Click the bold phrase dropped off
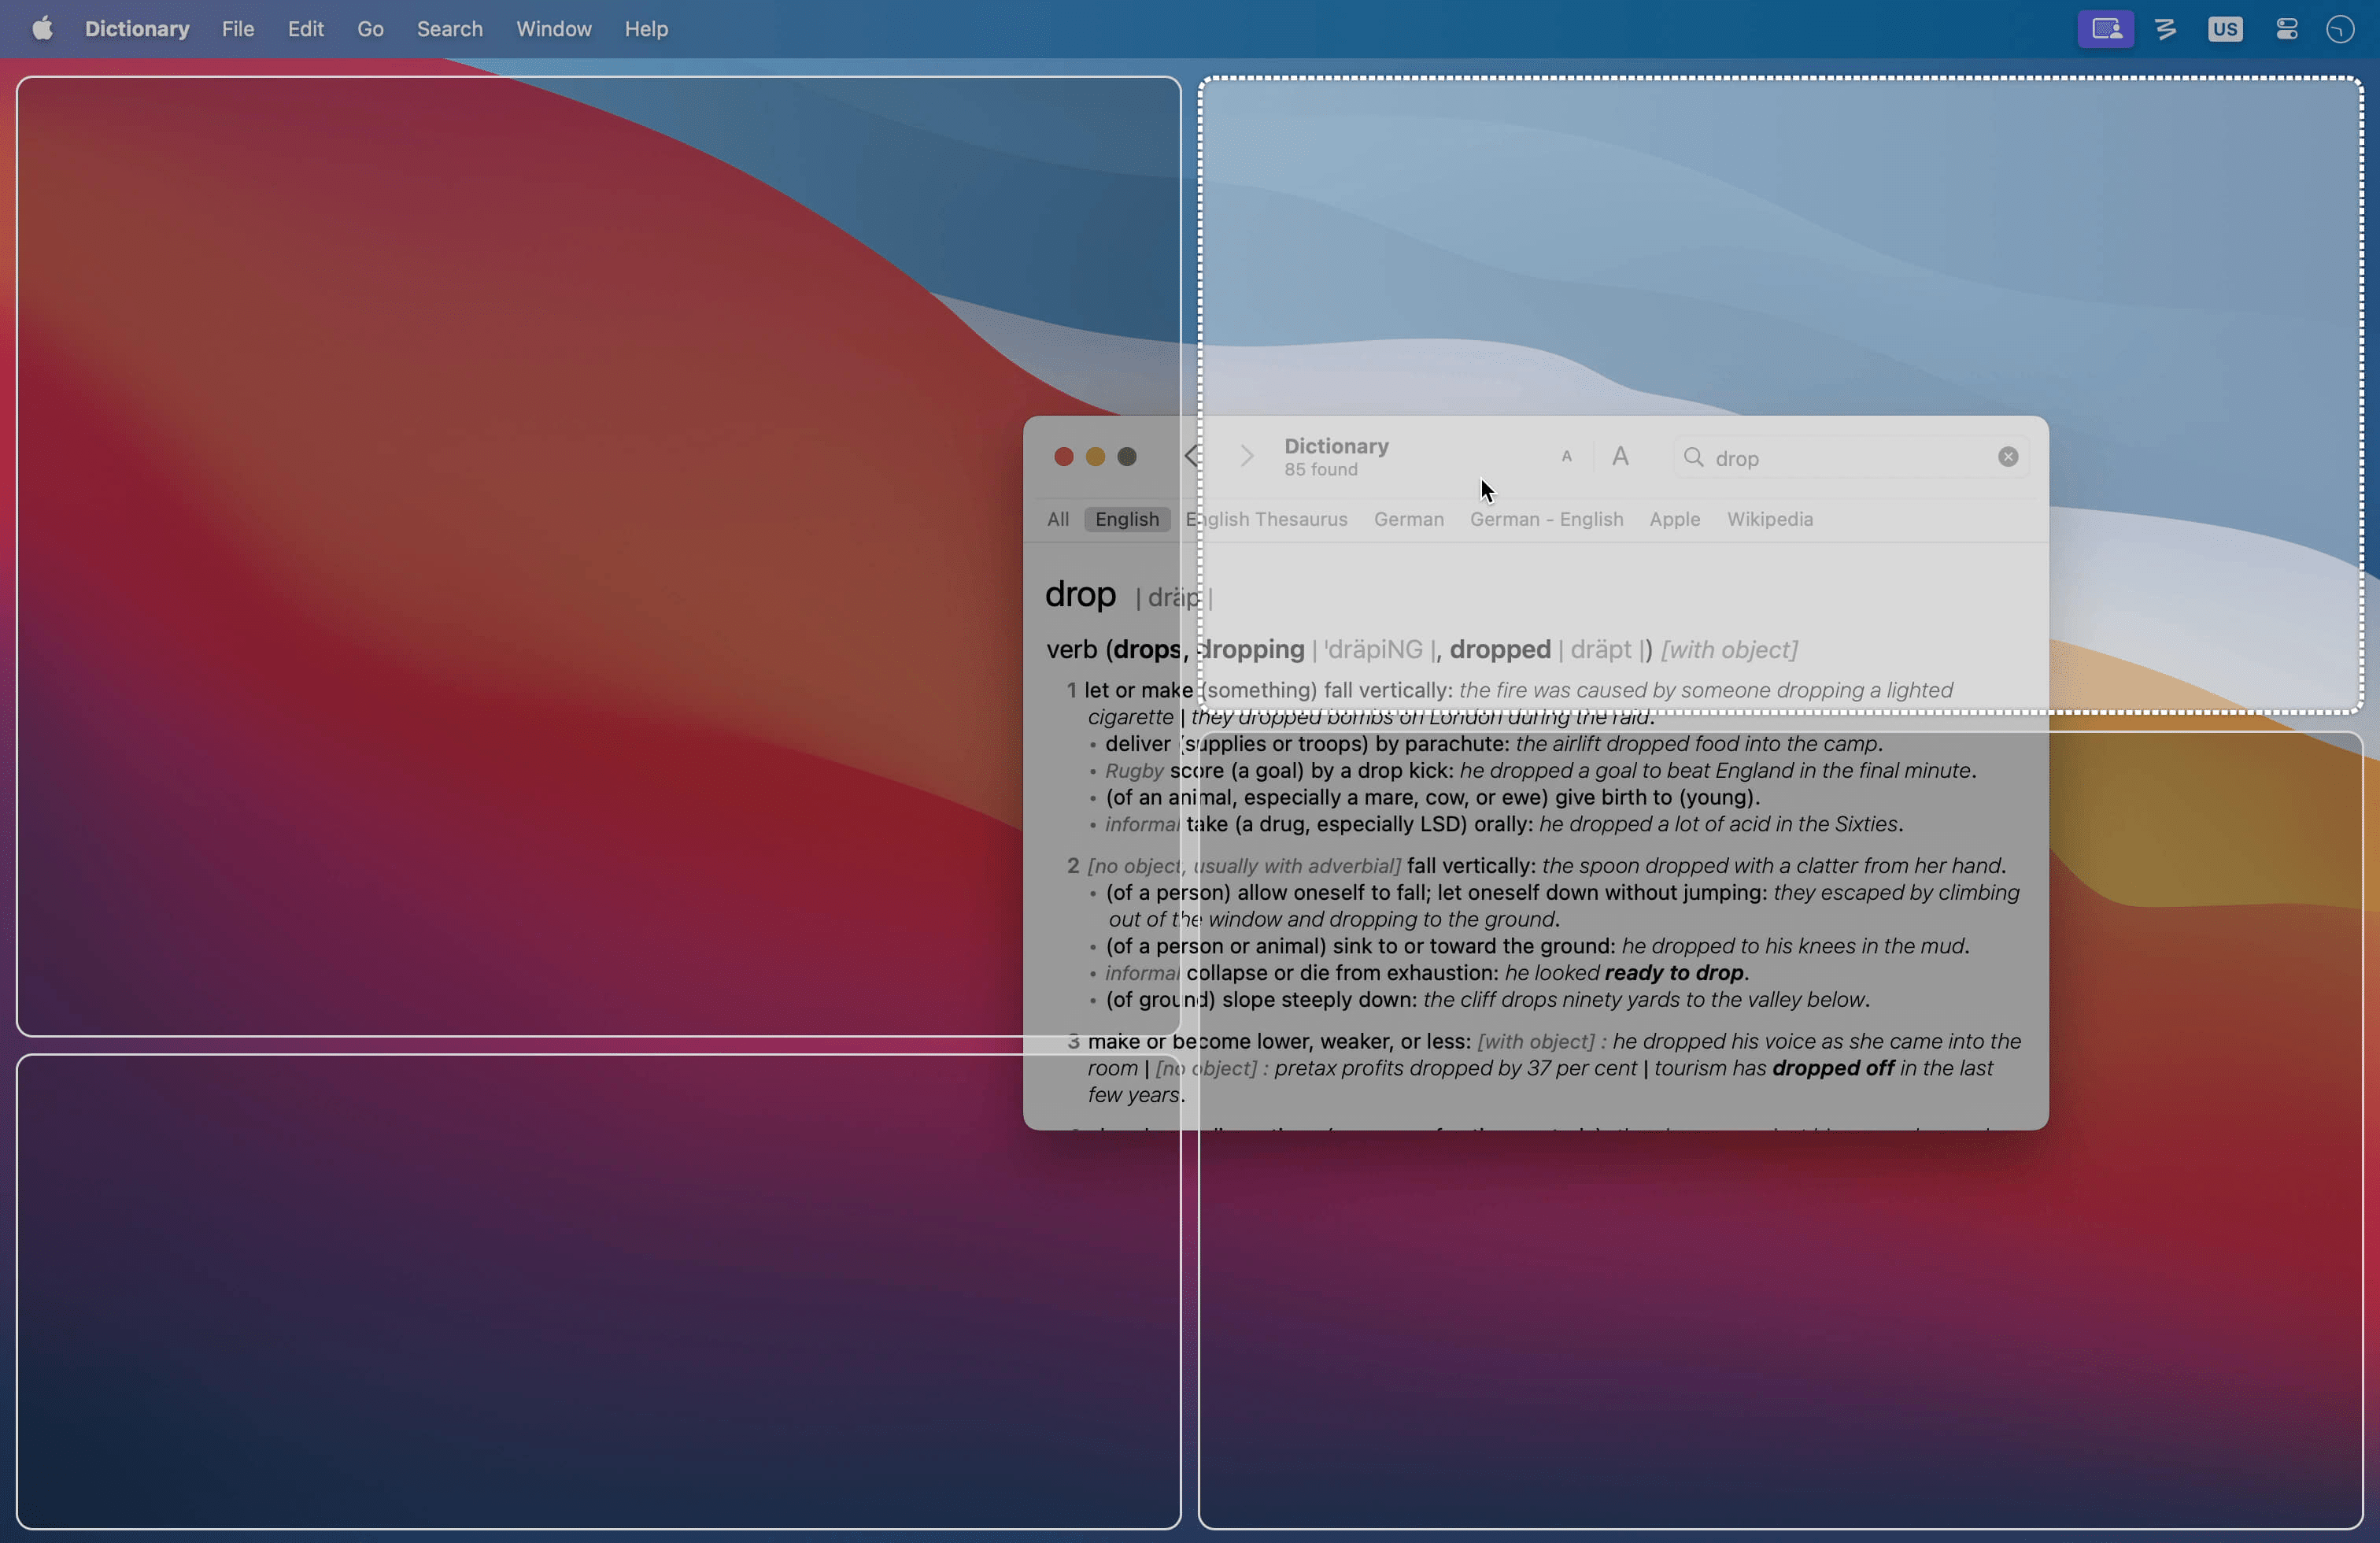This screenshot has width=2380, height=1543. click(1833, 1068)
